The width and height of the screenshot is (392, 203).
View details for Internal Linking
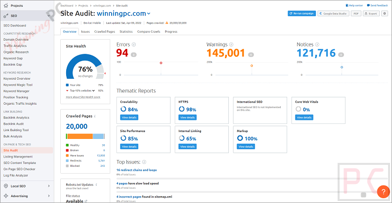[x=188, y=147]
